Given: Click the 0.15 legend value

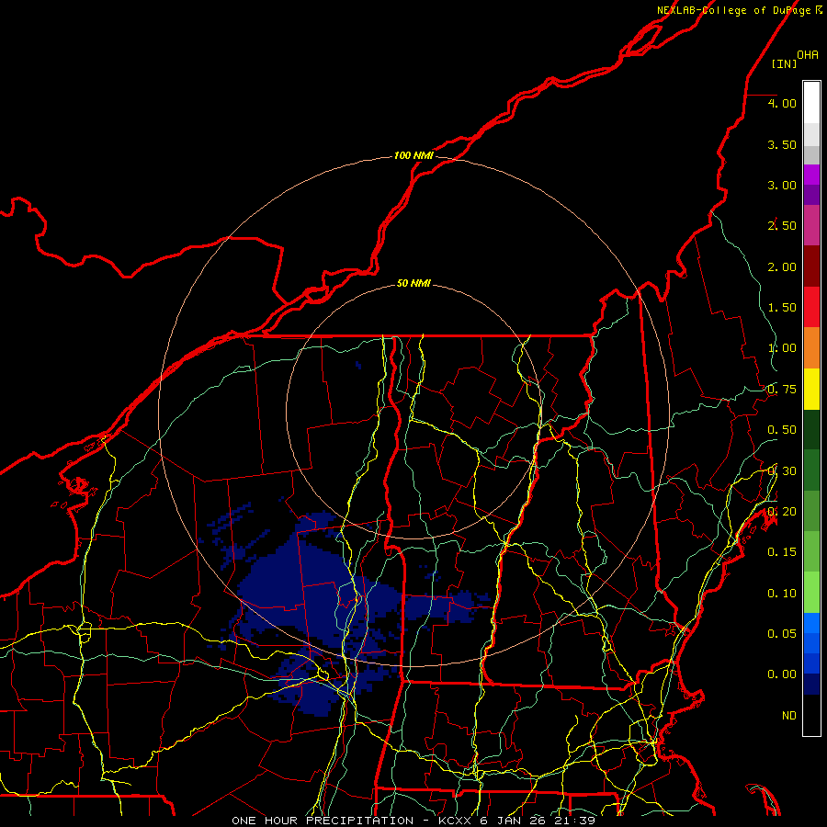Looking at the screenshot, I should pos(782,552).
